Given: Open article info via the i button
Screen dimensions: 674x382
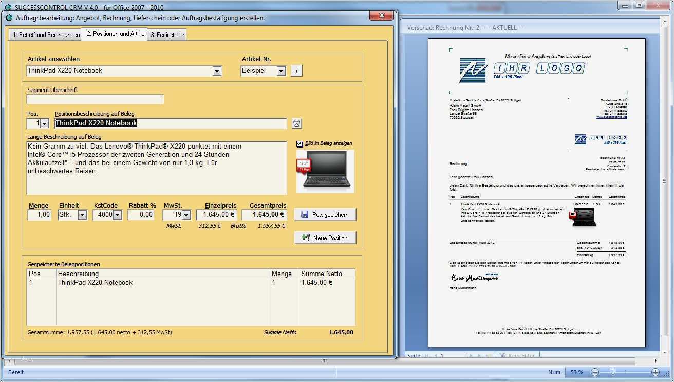Looking at the screenshot, I should click(x=296, y=70).
